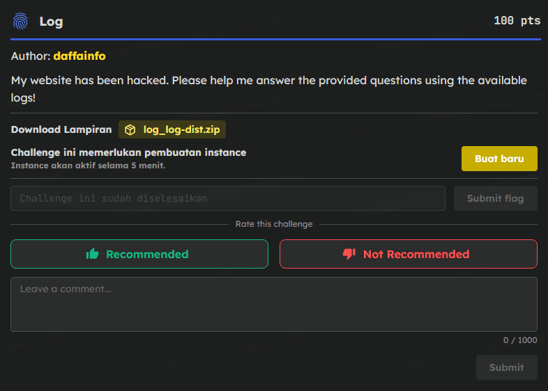Click the instance active 5 menit note
Viewport: 548px width, 391px height.
click(88, 166)
